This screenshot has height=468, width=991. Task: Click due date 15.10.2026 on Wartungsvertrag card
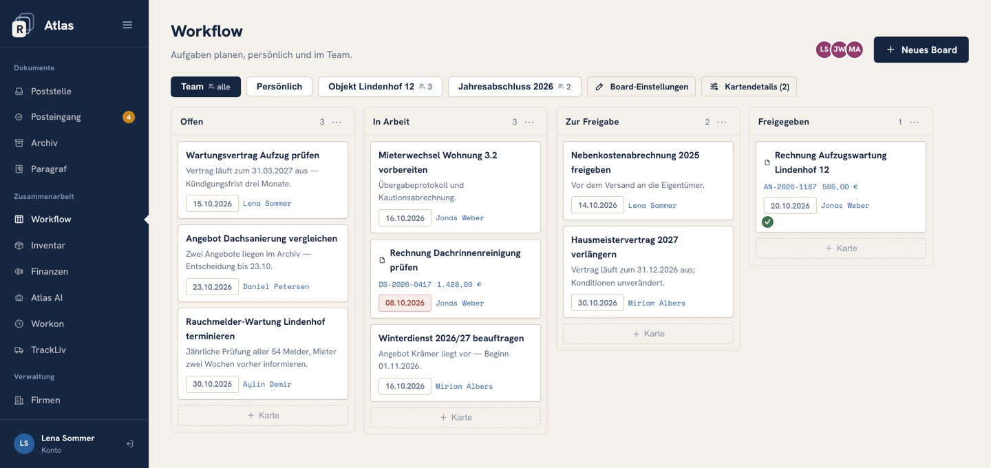coord(212,203)
